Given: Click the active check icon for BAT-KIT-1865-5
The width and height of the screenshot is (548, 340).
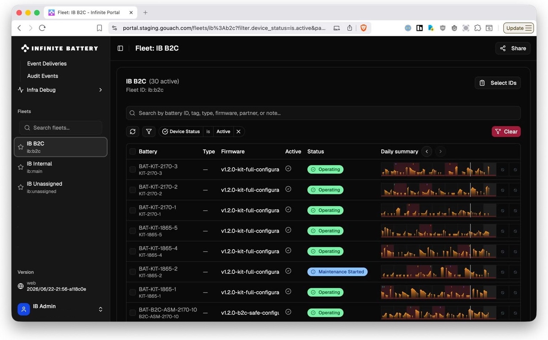Looking at the screenshot, I should (x=288, y=230).
